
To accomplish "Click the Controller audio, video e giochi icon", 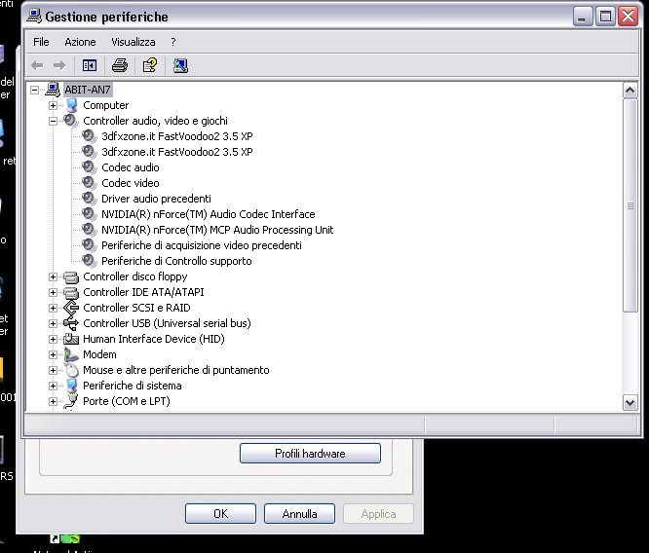I will [x=71, y=121].
